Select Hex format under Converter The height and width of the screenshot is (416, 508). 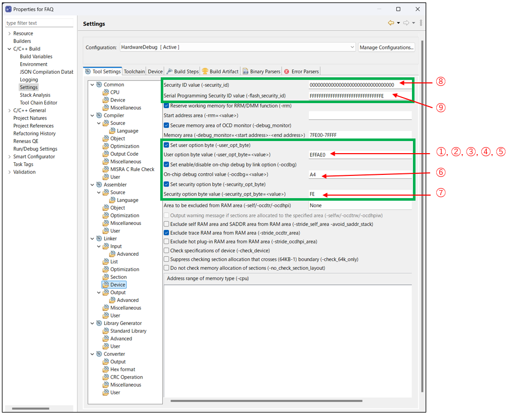(122, 369)
